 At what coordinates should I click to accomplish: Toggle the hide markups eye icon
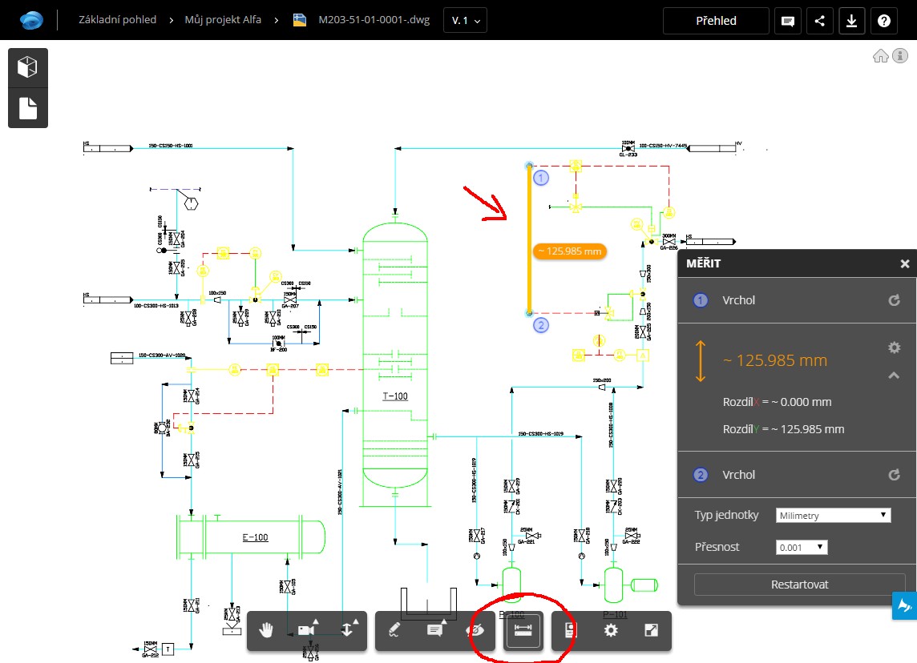[476, 630]
